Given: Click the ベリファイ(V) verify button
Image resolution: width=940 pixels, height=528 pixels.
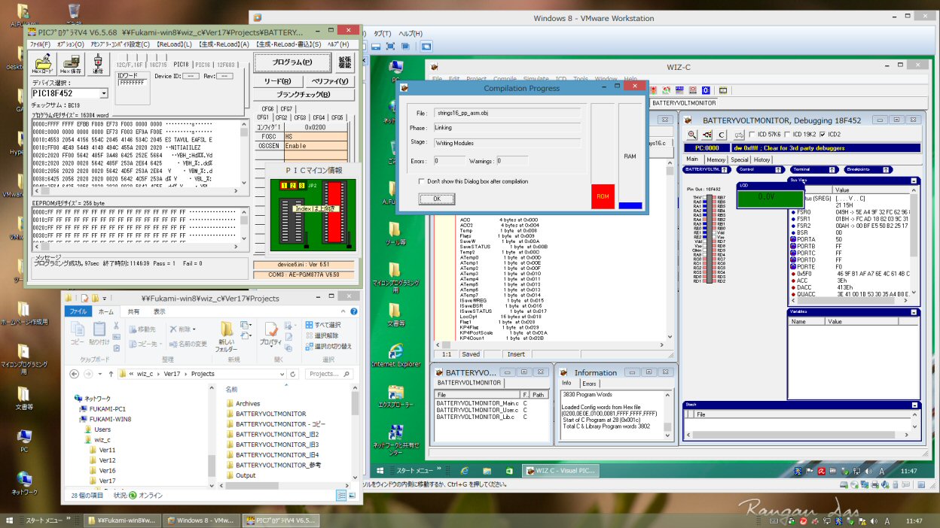Looking at the screenshot, I should (330, 81).
